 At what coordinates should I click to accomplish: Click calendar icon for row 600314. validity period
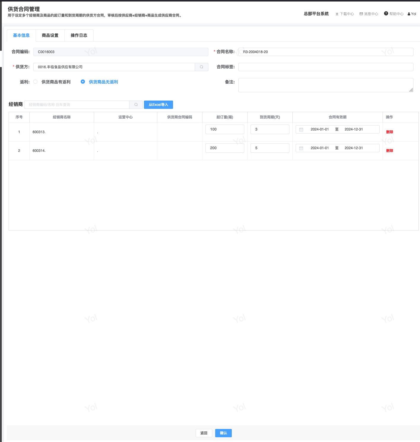tap(301, 148)
